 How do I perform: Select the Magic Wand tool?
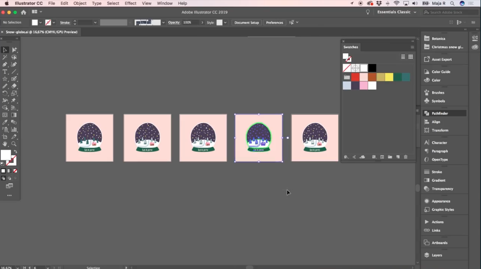(5, 57)
